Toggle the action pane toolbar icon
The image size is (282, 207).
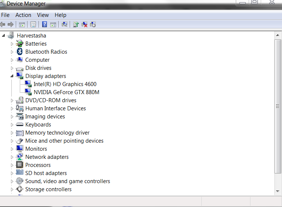click(x=53, y=25)
